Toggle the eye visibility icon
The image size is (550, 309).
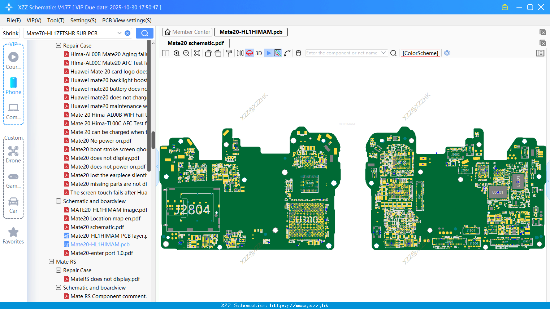(447, 53)
